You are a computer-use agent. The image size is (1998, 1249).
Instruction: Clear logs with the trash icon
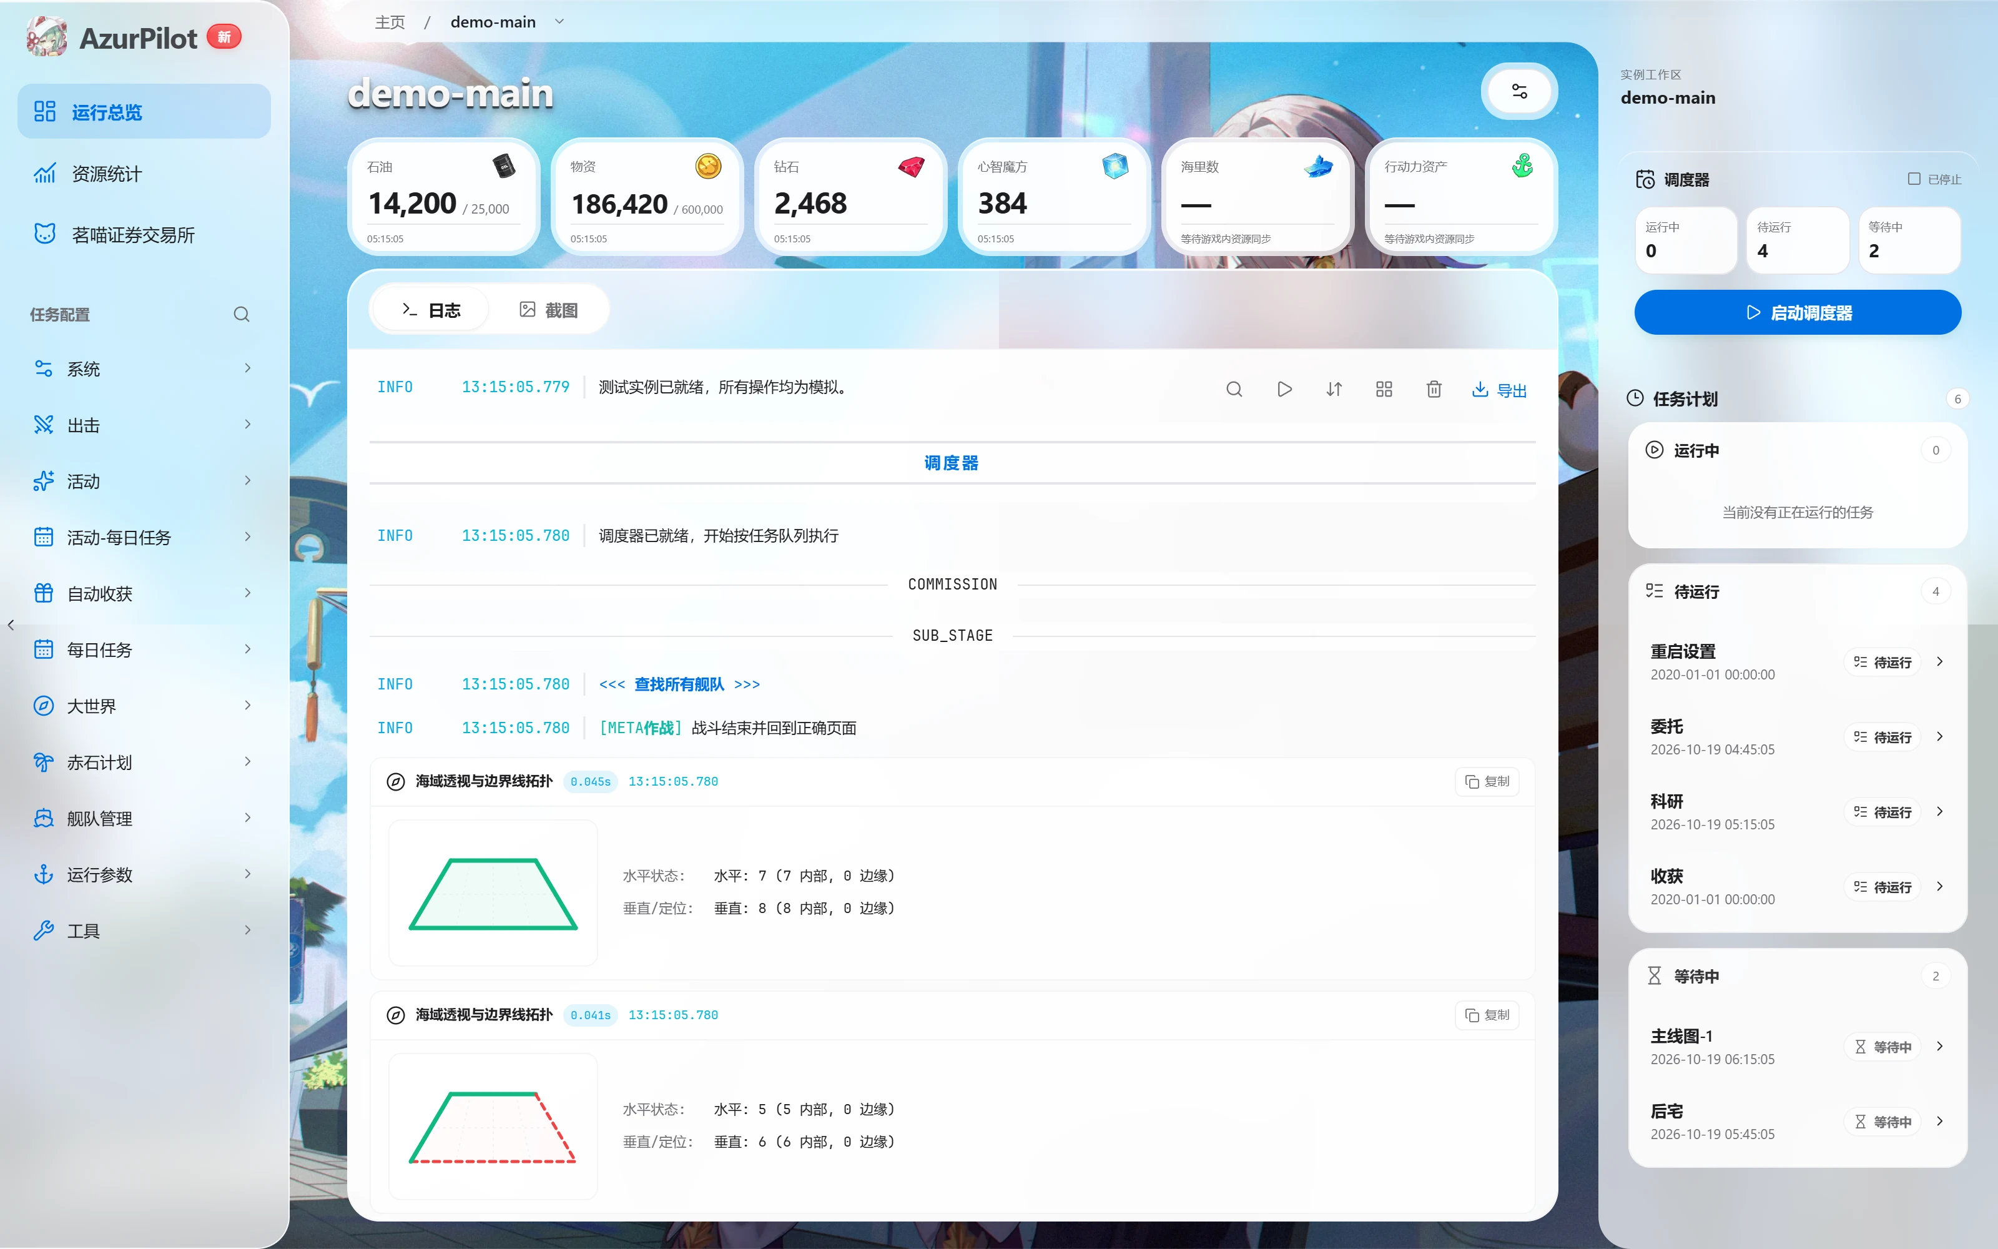1434,389
